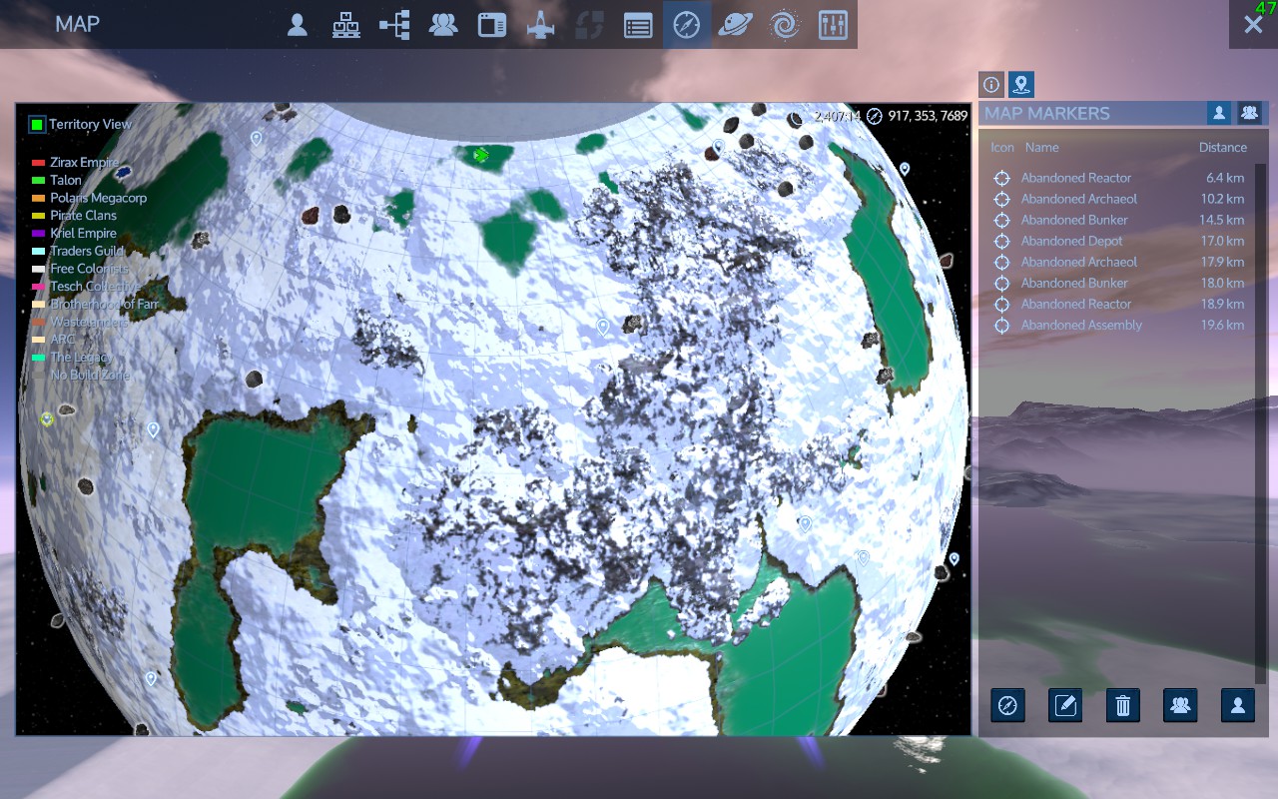Open the list log icon in top bar
Viewport: 1278px width, 799px height.
click(638, 25)
